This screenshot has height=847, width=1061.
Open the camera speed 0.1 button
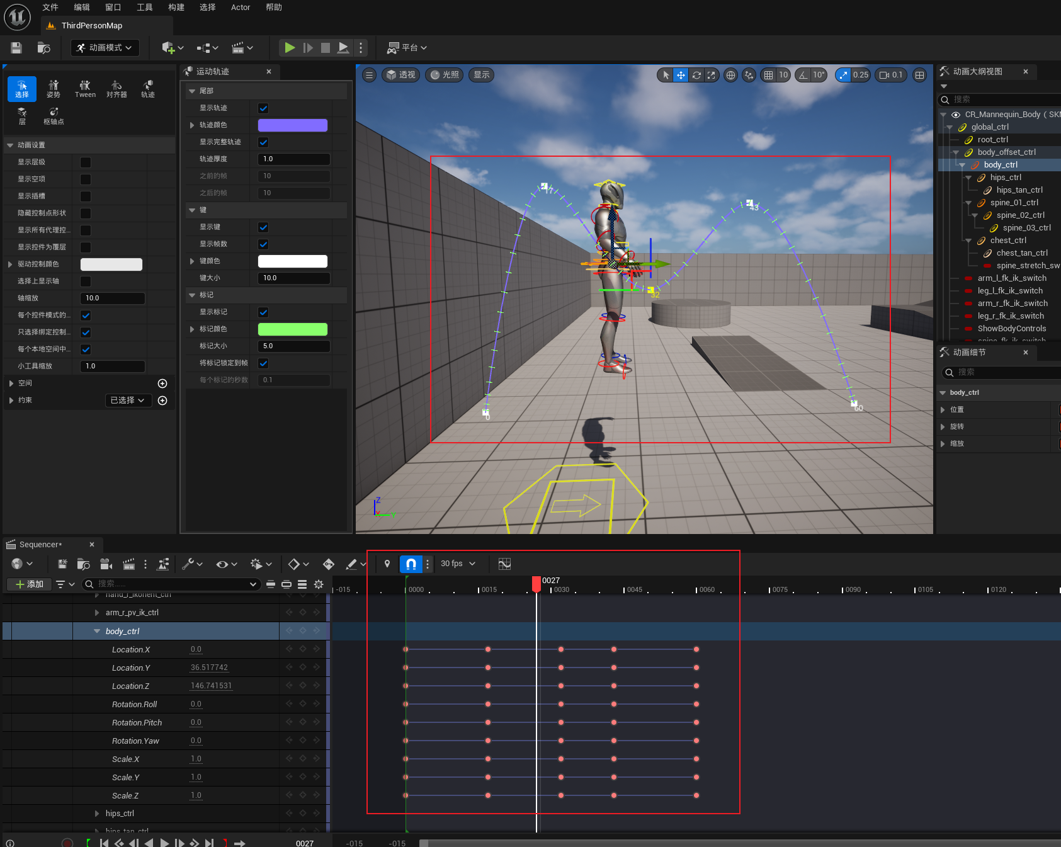pyautogui.click(x=891, y=75)
